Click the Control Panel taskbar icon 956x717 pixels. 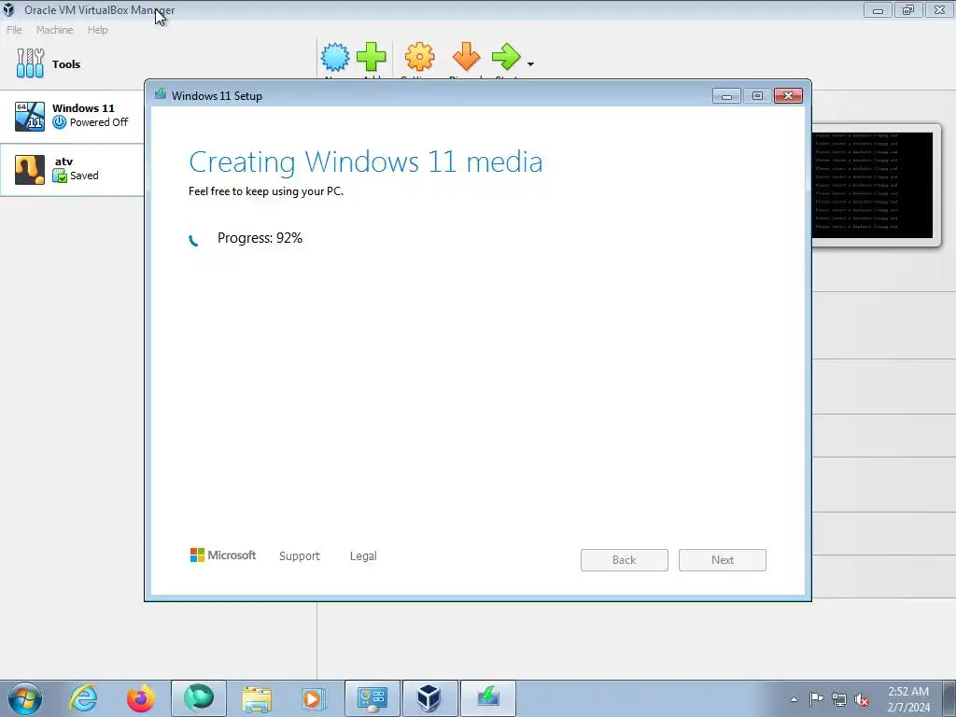click(373, 698)
